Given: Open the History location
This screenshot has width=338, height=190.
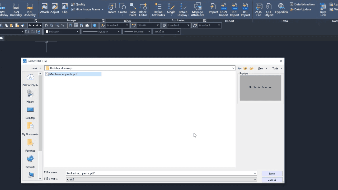Looking at the screenshot, I should tap(30, 96).
